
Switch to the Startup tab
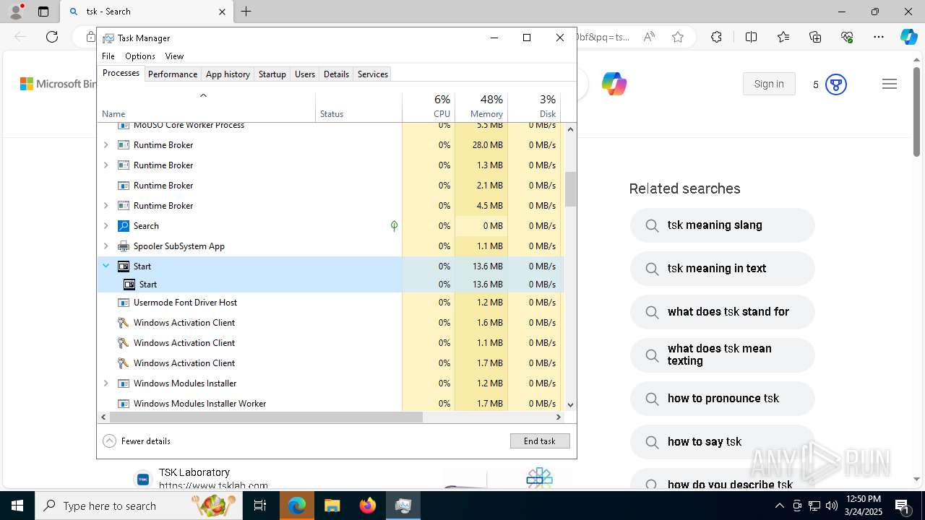click(272, 74)
